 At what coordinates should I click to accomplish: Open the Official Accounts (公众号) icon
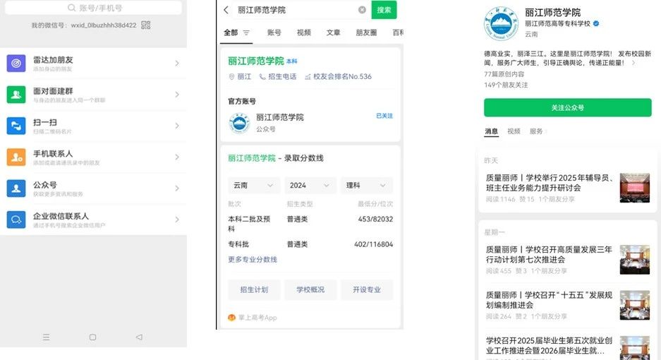click(16, 188)
